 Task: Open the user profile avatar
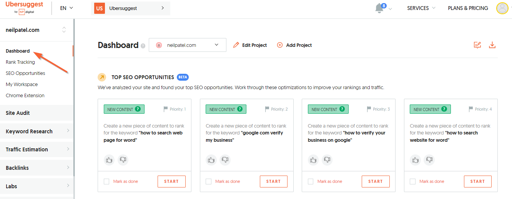click(502, 8)
